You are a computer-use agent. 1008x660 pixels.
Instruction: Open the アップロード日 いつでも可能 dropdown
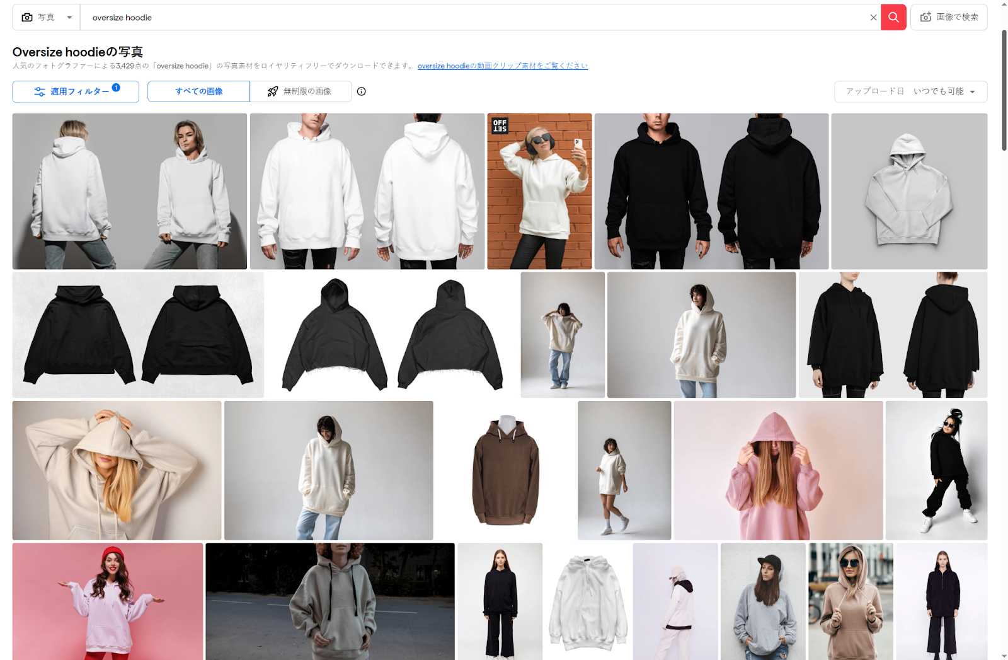(x=910, y=91)
